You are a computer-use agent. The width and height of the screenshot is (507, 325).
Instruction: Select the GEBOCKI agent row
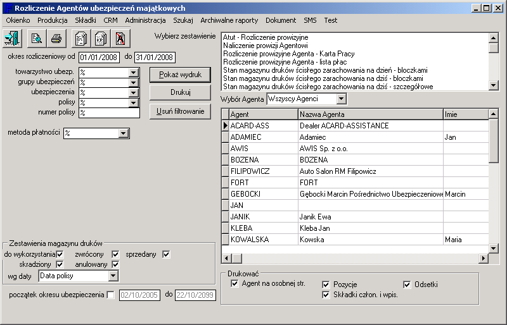(355, 194)
